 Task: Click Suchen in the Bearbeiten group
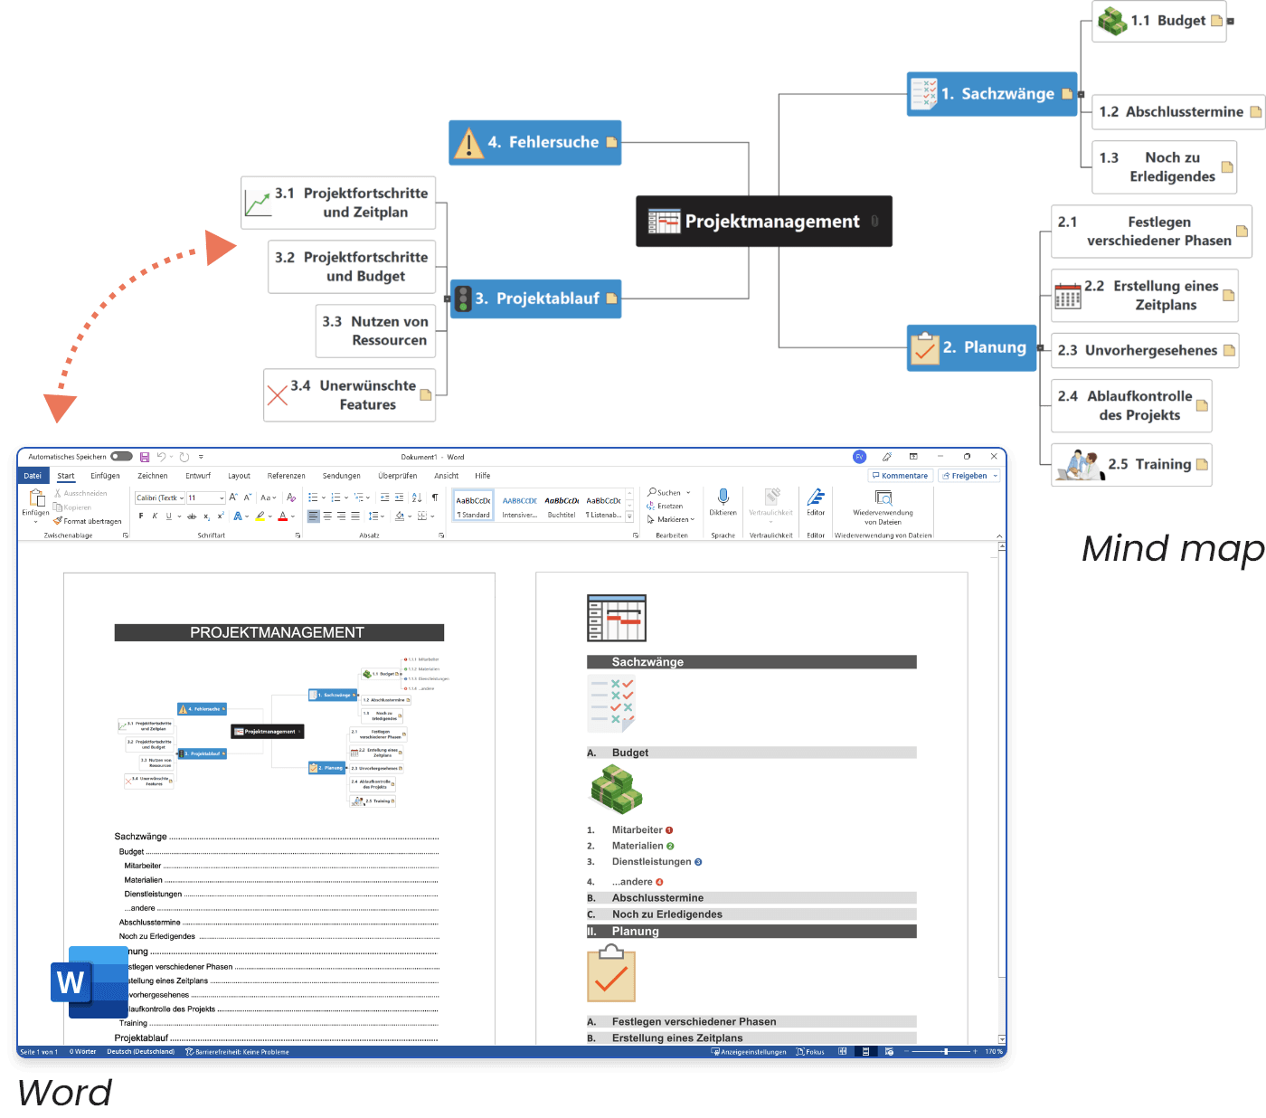(665, 493)
